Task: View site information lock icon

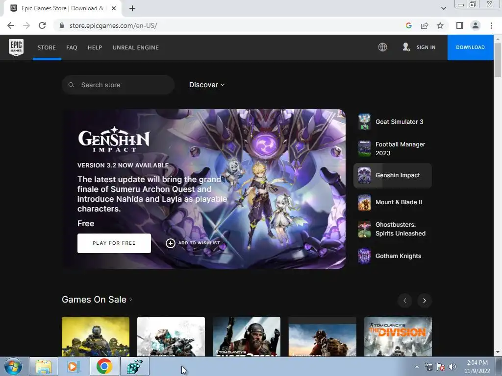Action: [62, 25]
